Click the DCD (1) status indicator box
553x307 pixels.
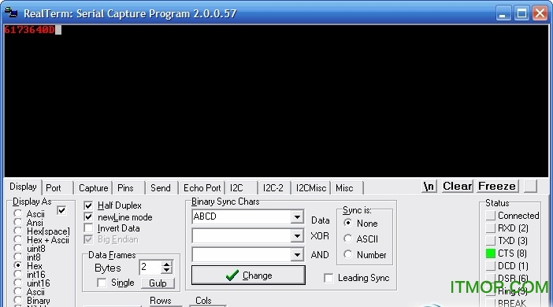[490, 266]
